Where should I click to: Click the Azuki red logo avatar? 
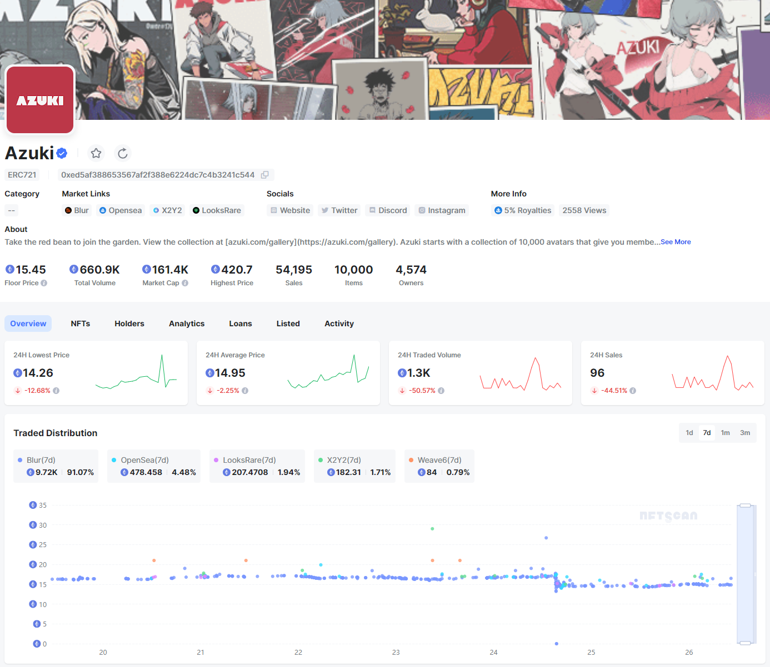tap(40, 100)
